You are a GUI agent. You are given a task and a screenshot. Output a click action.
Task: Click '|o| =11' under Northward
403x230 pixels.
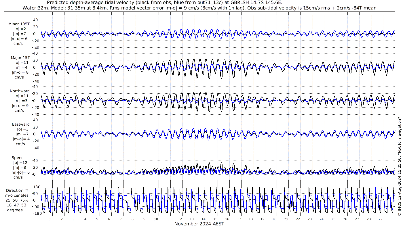click(22, 96)
